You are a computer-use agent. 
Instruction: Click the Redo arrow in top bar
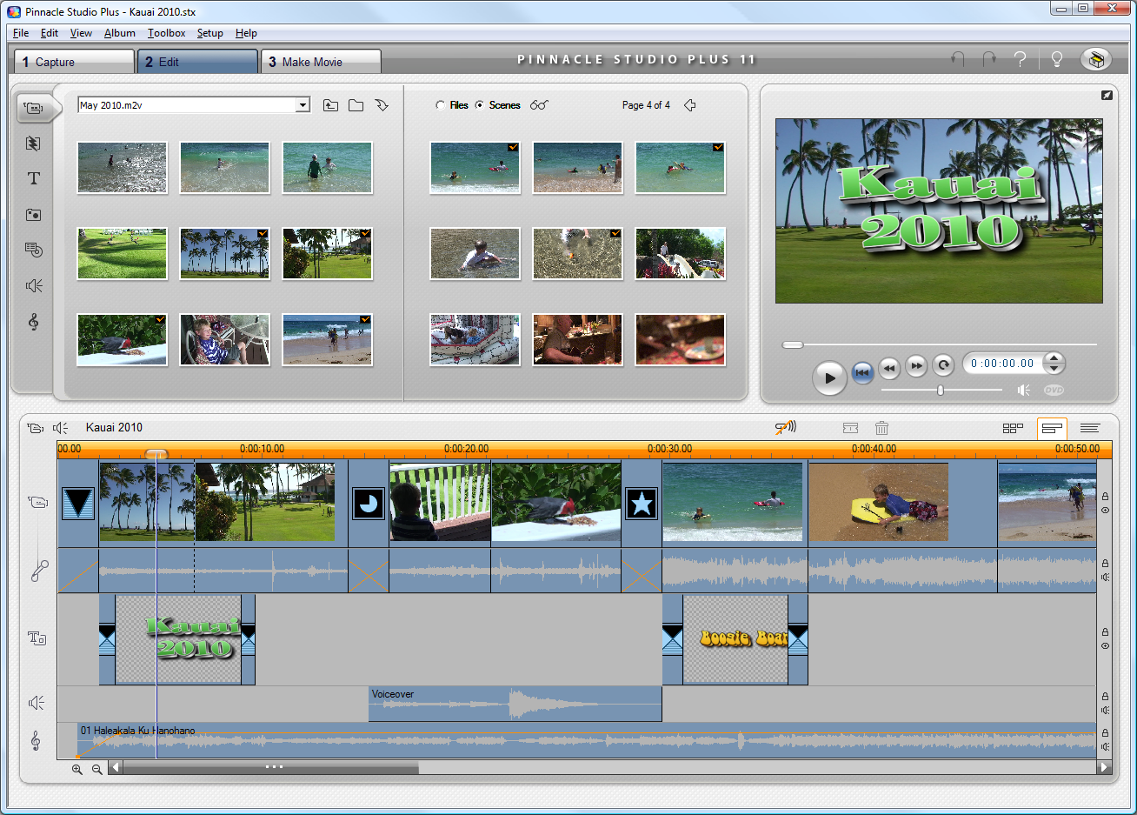tap(989, 59)
